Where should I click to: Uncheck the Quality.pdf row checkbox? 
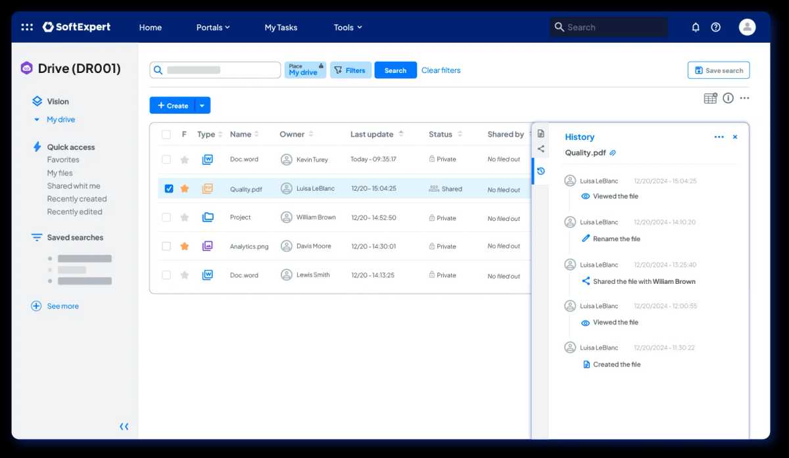169,189
